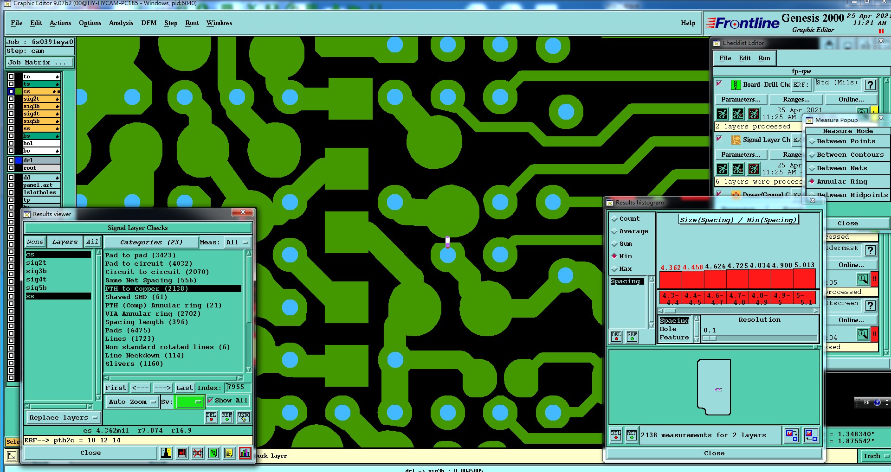The image size is (891, 472).
Task: Toggle the Show All checkbox
Action: 210,401
